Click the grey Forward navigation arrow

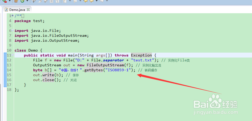[x=102, y=1]
